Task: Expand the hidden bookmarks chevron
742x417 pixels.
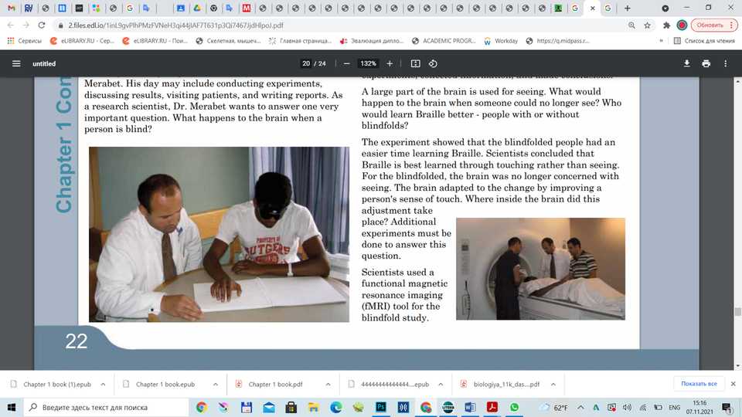Action: [x=661, y=41]
